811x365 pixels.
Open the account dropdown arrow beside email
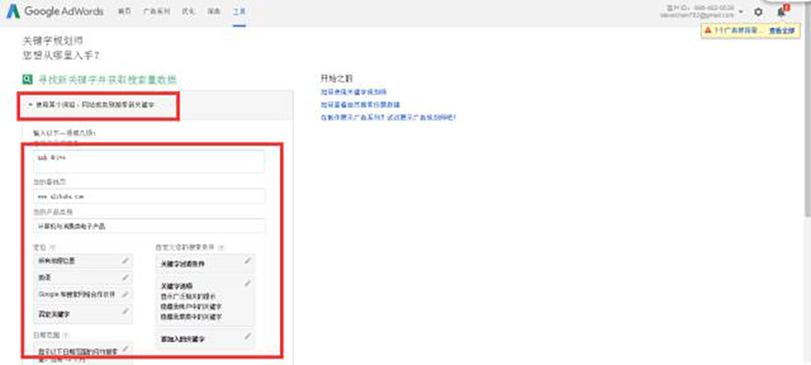coord(741,12)
